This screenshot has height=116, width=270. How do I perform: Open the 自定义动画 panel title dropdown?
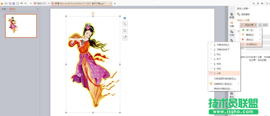coord(243,9)
